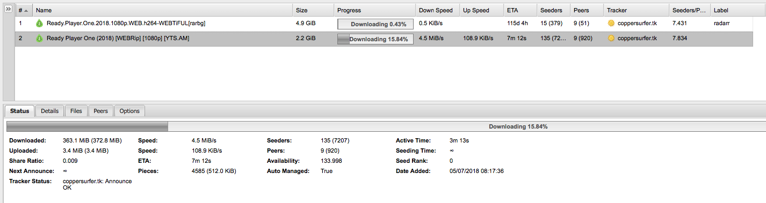Open the Peers tab

click(x=100, y=111)
